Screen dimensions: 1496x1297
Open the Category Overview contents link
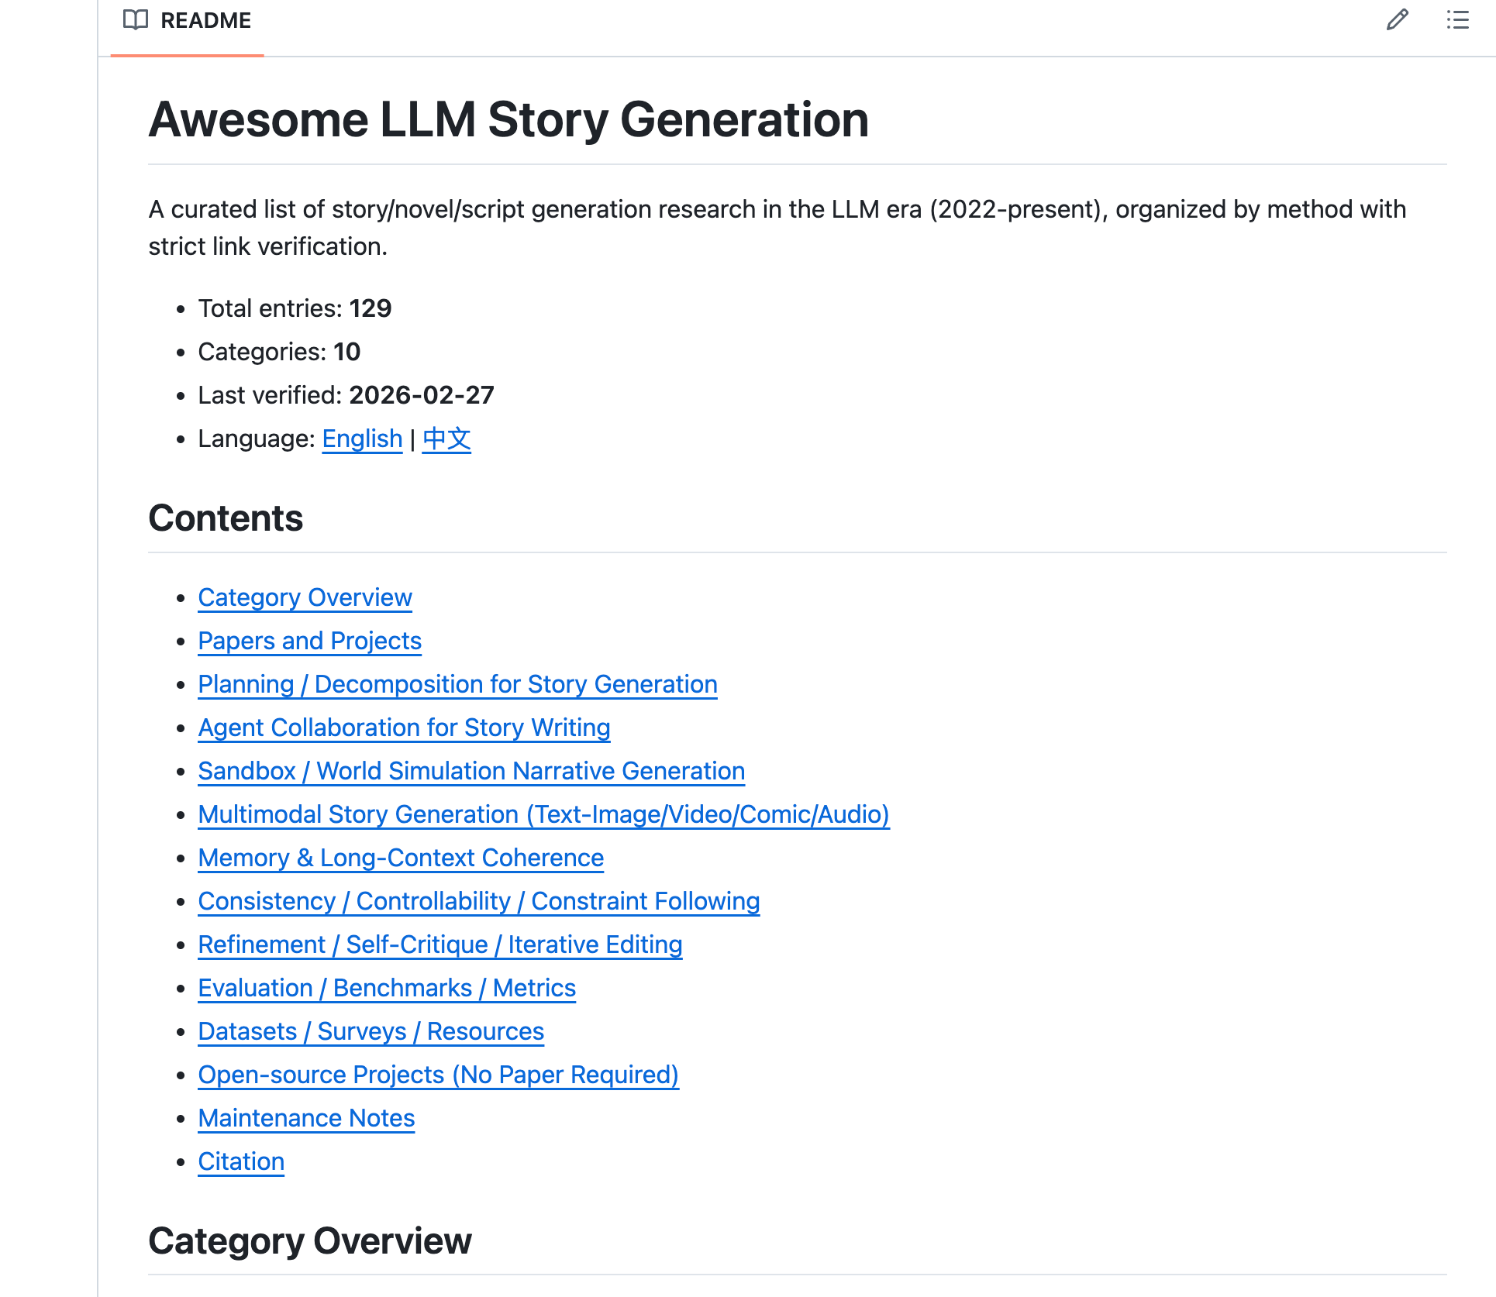coord(305,597)
